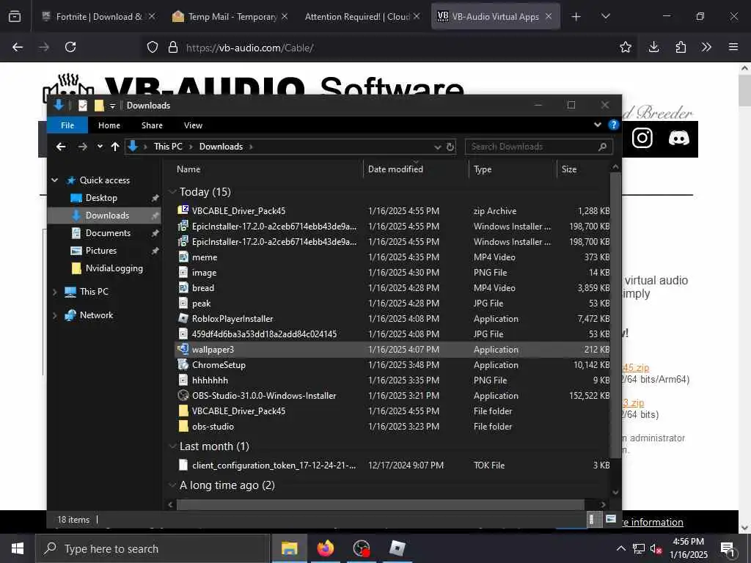Open the Firefox hamburger application menu
This screenshot has width=751, height=563.
point(733,47)
